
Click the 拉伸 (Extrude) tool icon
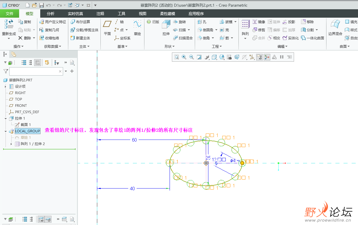[166, 24]
